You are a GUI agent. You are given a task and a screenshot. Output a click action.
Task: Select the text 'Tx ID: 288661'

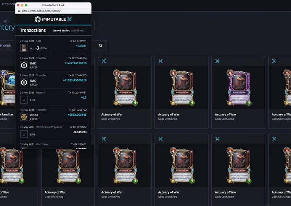[79, 144]
